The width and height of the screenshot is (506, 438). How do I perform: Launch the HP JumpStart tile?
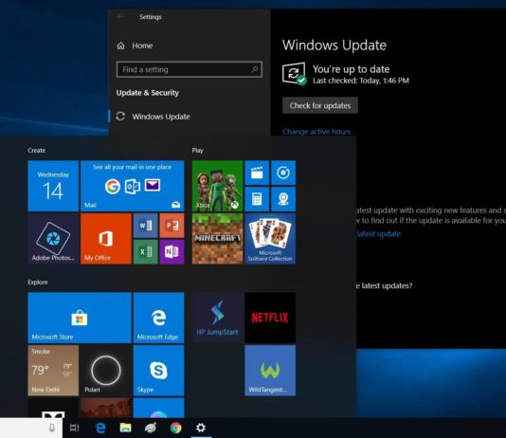pos(218,318)
